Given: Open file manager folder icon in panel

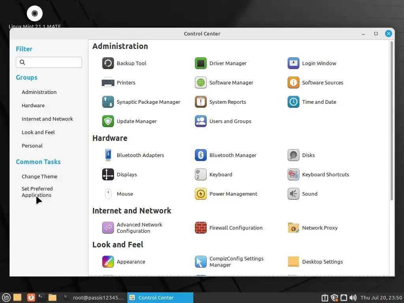Looking at the screenshot, I should pos(52,297).
